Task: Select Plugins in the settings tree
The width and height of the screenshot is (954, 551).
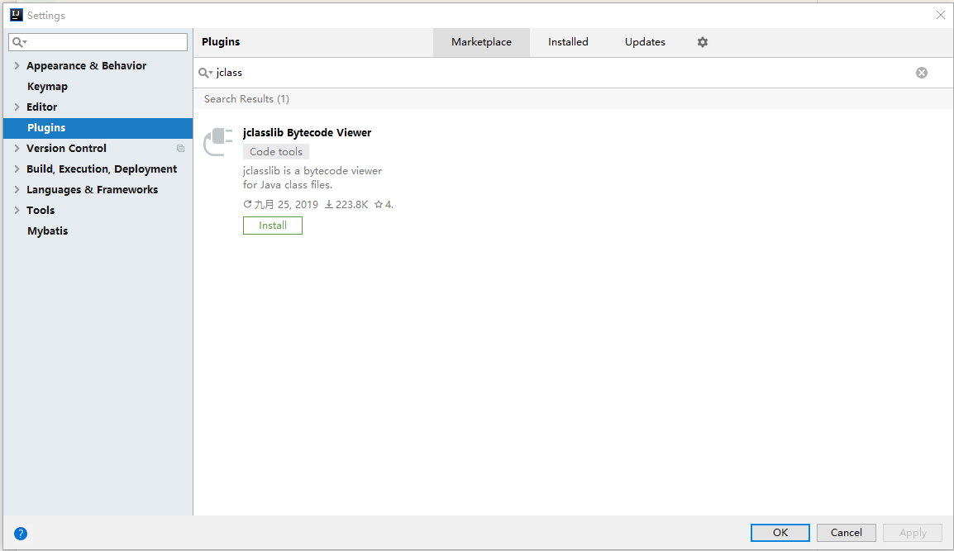Action: click(x=98, y=128)
